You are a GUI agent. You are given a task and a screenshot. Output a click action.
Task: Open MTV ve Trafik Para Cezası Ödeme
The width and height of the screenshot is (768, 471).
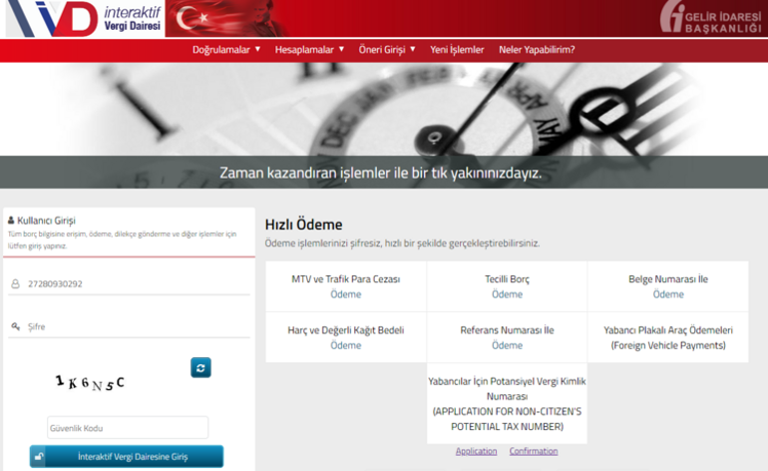[x=346, y=294]
